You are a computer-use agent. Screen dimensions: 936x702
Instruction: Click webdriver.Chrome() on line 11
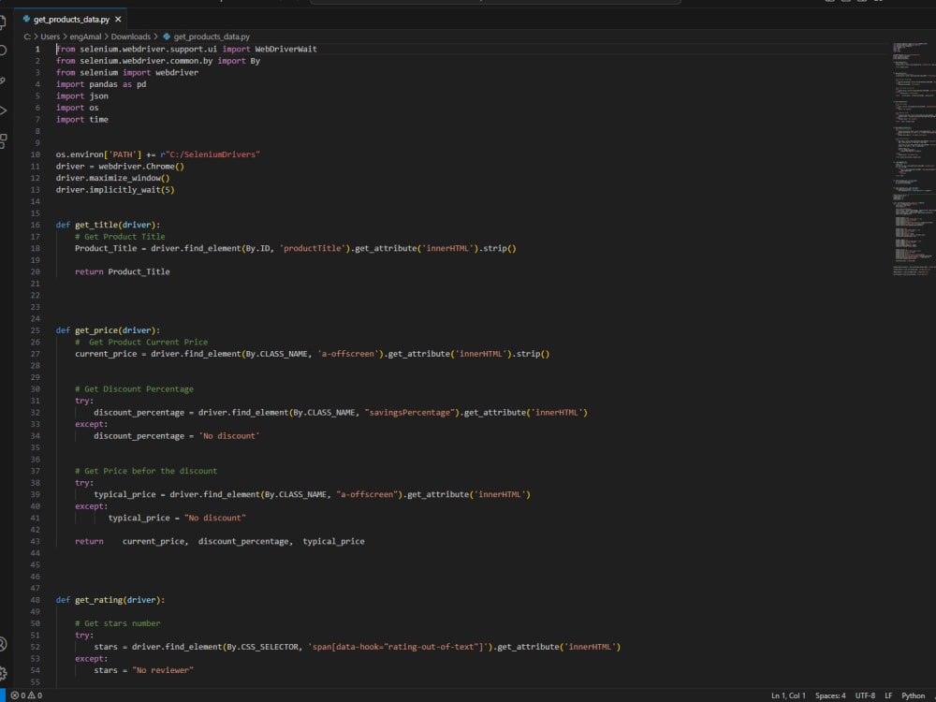[x=141, y=167]
